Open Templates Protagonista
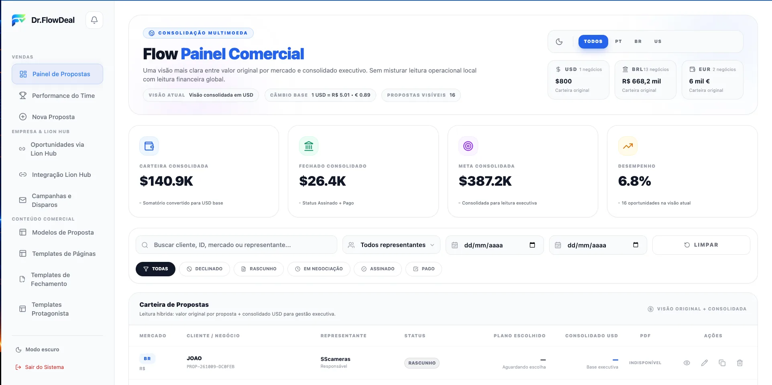772x385 pixels. [x=57, y=309]
